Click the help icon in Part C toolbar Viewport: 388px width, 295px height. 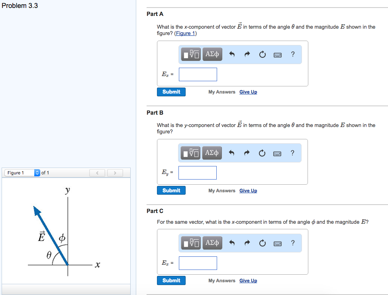click(292, 243)
